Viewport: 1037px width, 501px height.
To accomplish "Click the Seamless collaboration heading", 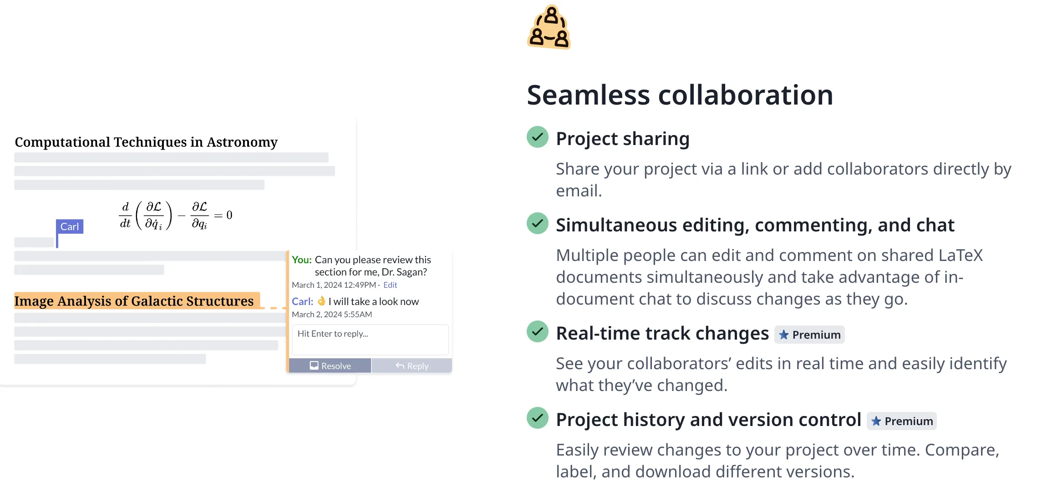I will coord(680,95).
